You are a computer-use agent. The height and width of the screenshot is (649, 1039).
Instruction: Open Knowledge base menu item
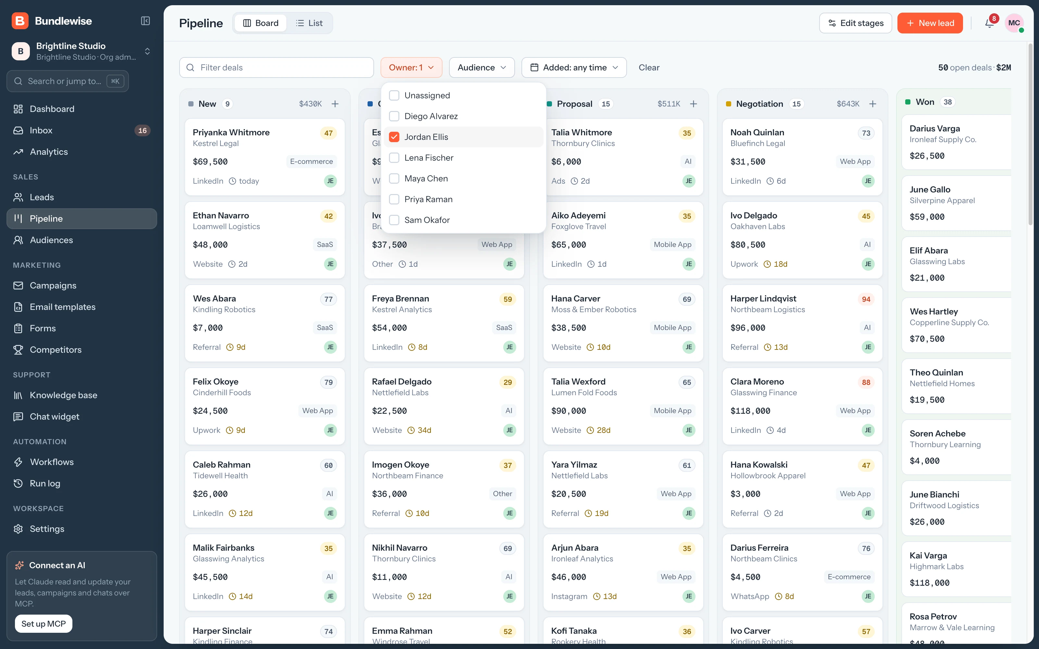coord(81,395)
